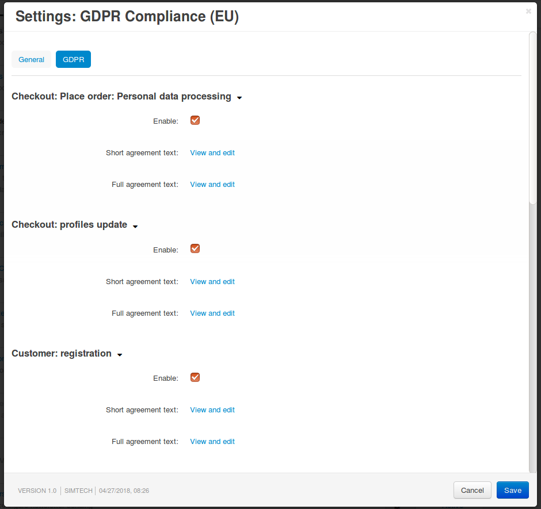View Full agreement text for profiles update
Viewport: 541px width, 509px height.
tap(212, 313)
